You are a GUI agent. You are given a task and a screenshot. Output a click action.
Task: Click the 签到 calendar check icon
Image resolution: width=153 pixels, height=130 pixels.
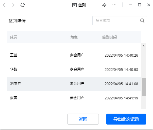(74, 5)
